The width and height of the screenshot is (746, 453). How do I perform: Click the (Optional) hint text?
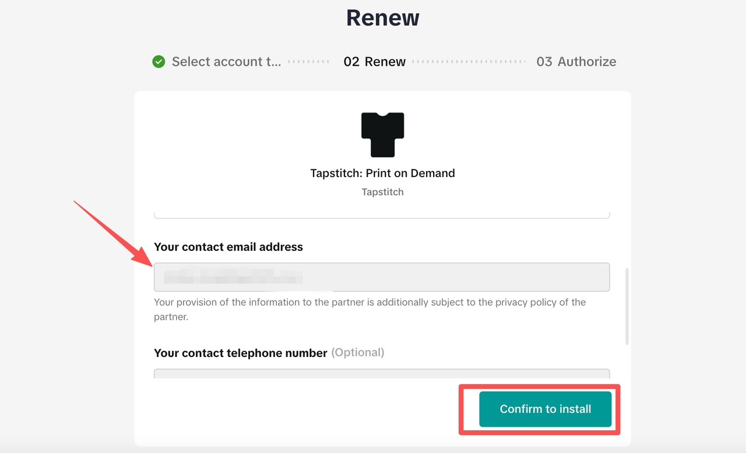click(x=358, y=352)
